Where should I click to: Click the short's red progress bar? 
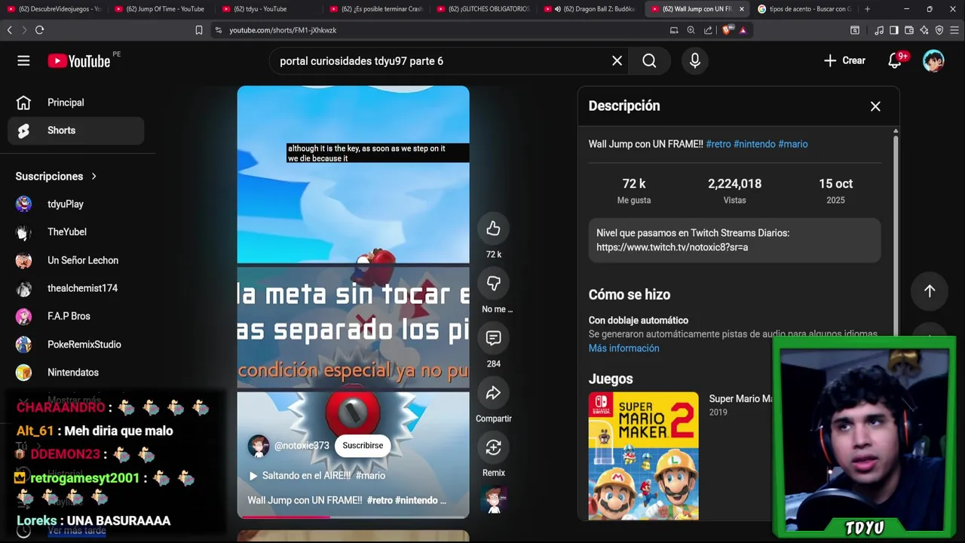point(284,517)
